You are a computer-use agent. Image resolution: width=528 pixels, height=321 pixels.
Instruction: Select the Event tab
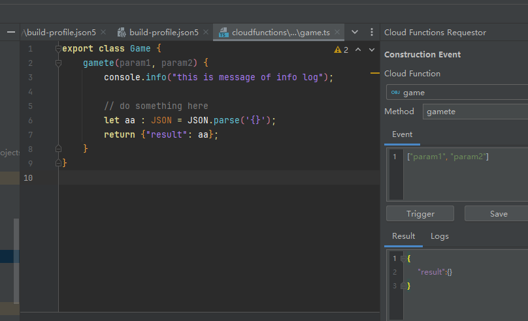[402, 134]
